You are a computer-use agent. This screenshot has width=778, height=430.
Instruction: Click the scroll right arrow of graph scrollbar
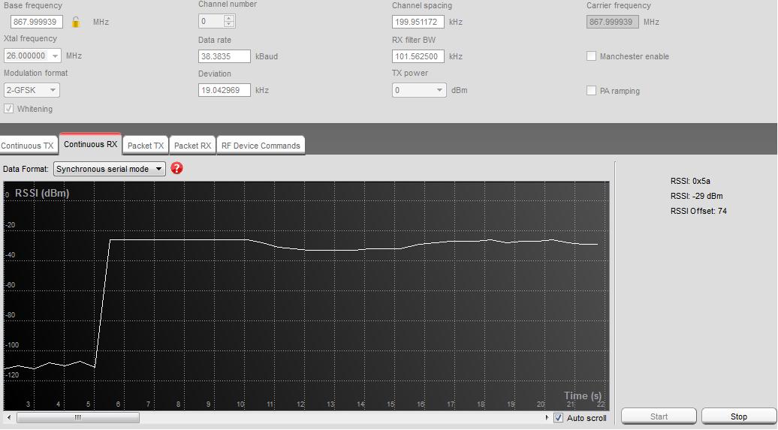pos(547,417)
